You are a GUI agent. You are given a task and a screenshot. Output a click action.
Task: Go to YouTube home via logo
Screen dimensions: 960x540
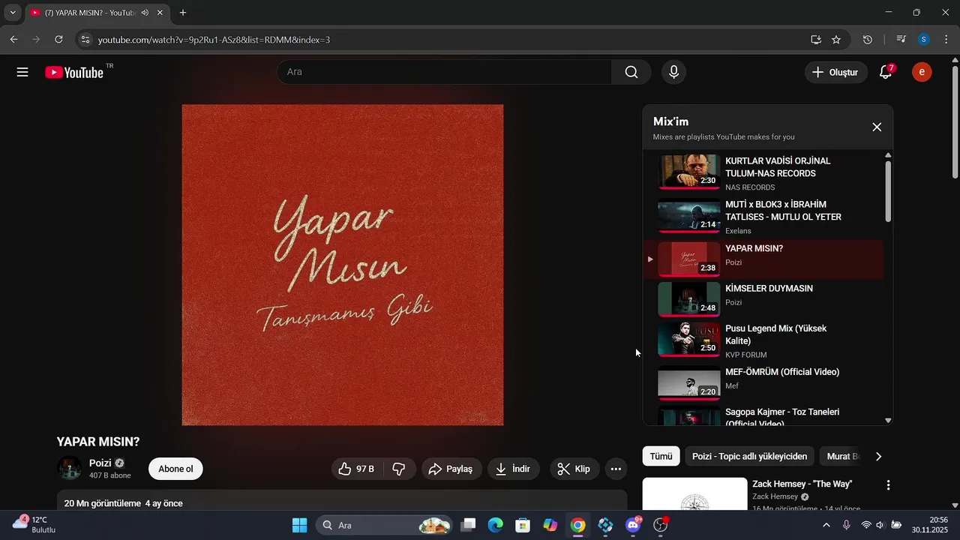(74, 72)
